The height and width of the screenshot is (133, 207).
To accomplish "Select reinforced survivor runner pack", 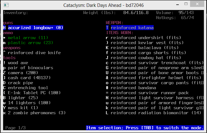I will click(147, 93).
